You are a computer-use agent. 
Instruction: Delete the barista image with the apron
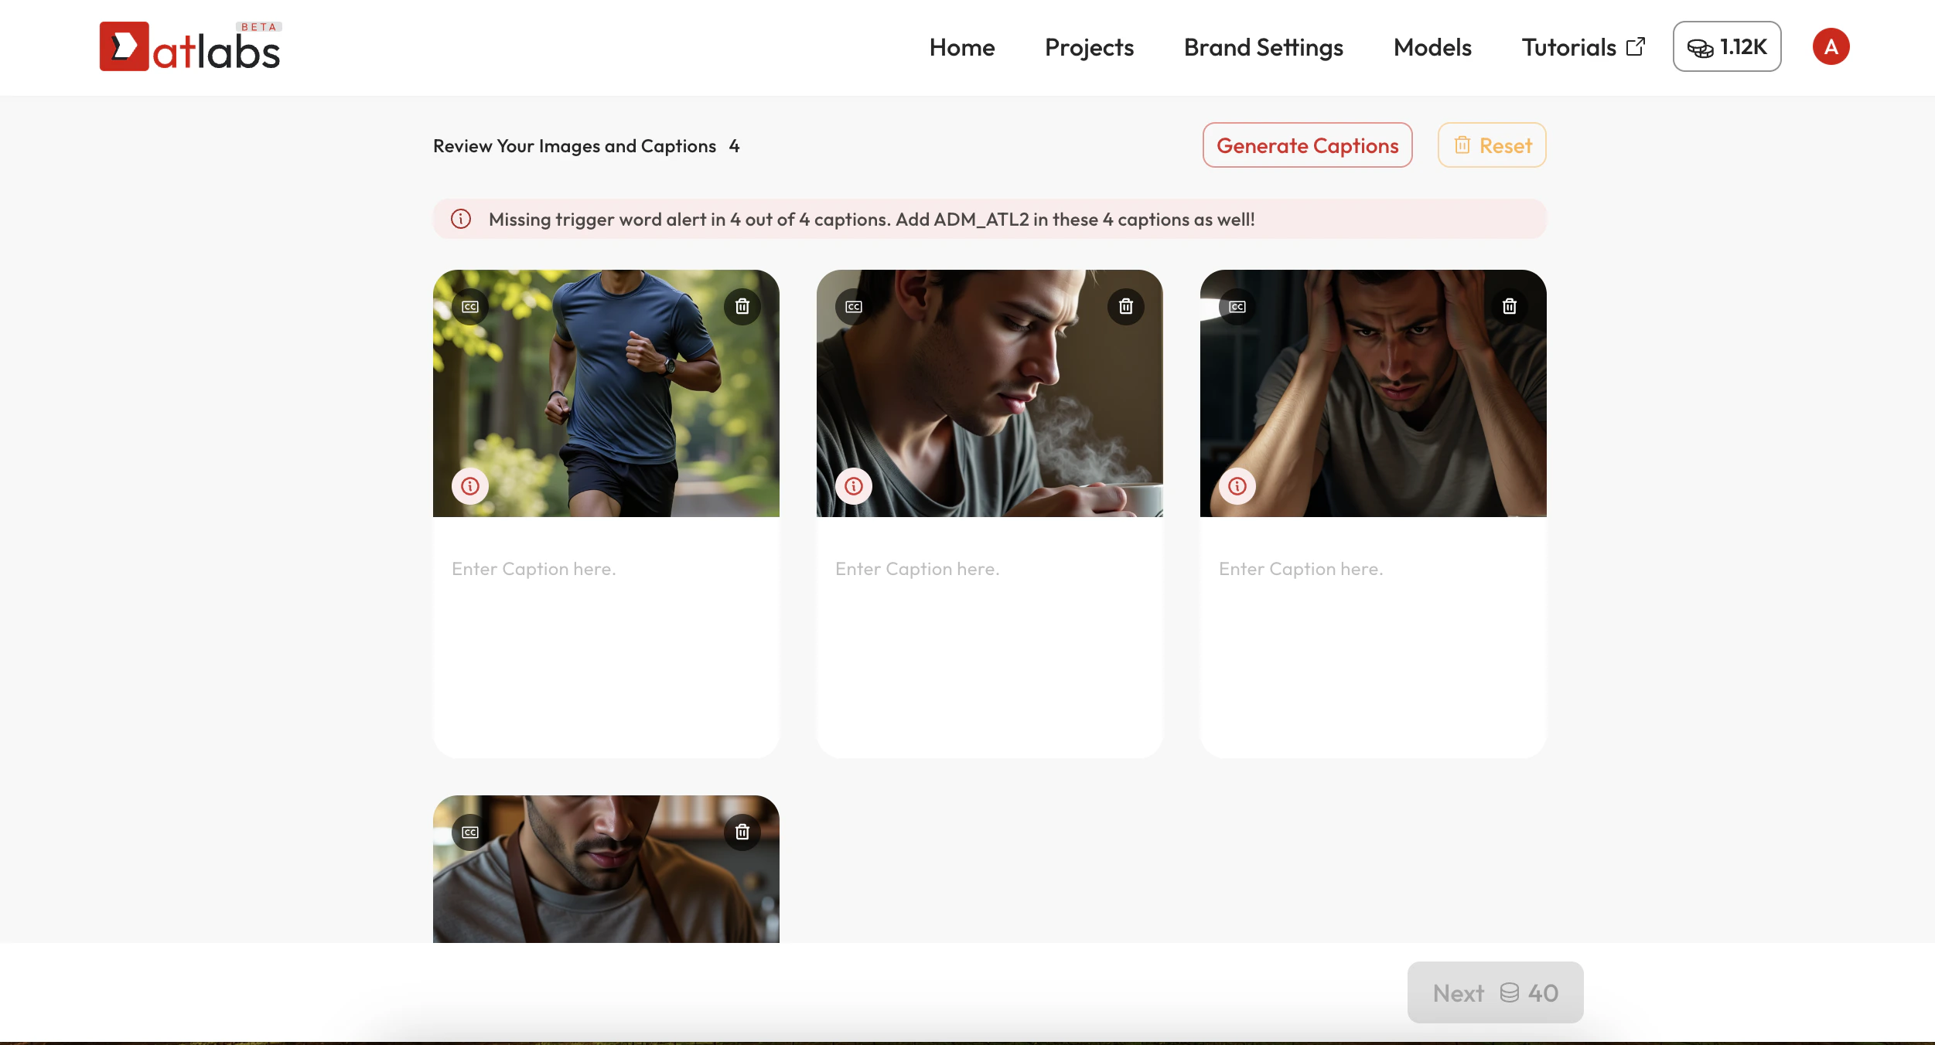click(x=742, y=832)
